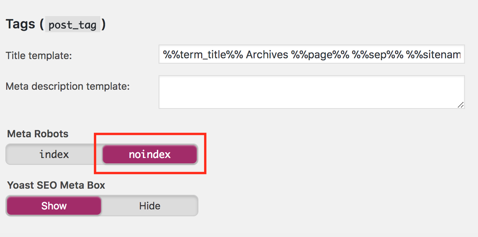Click the %%page%% variable in title template
The width and height of the screenshot is (478, 237).
click(x=320, y=54)
